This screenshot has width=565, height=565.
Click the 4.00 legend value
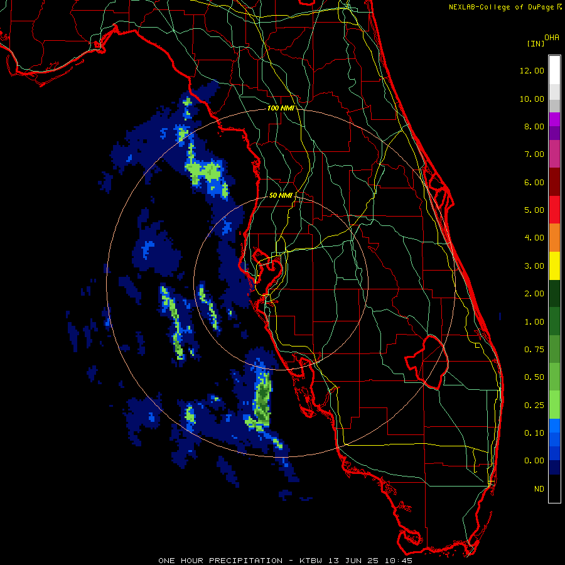point(534,238)
